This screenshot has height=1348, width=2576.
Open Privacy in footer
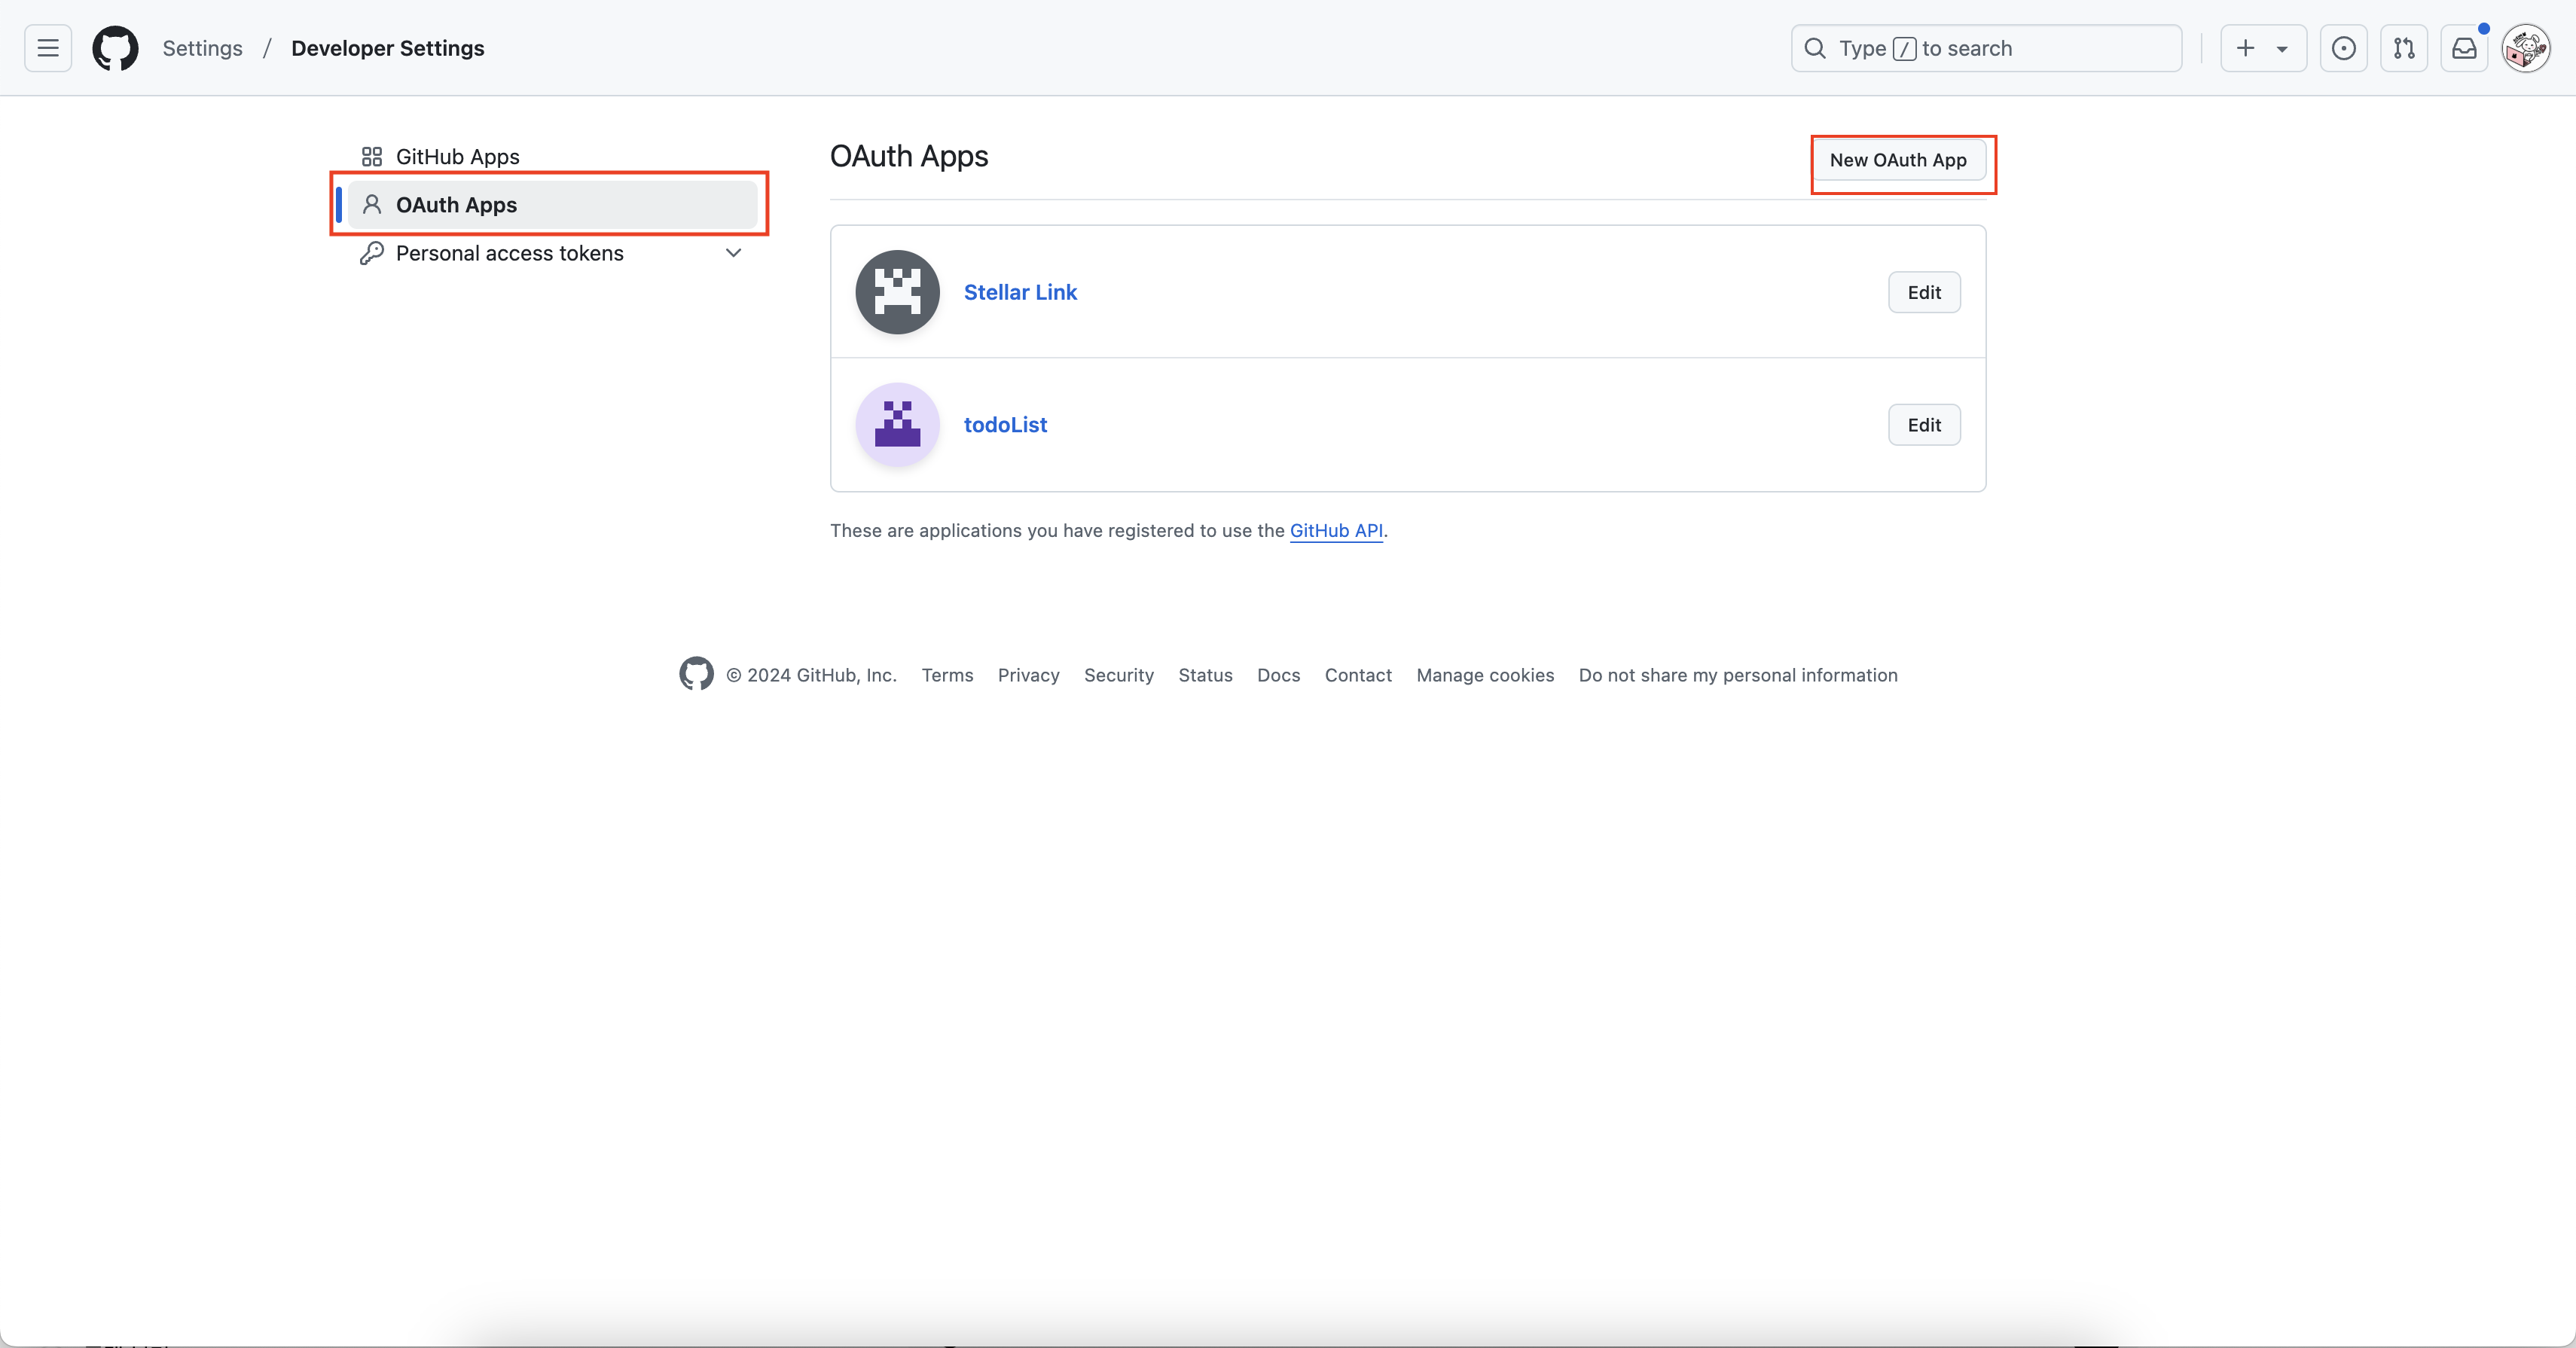[1028, 675]
